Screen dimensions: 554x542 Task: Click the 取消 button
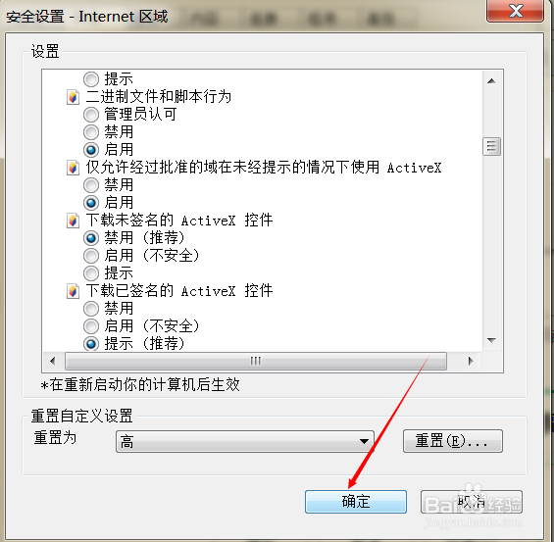click(472, 502)
